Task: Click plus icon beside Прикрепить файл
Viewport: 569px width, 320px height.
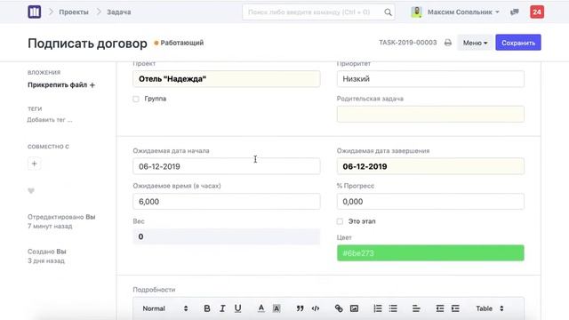Action: (92, 85)
